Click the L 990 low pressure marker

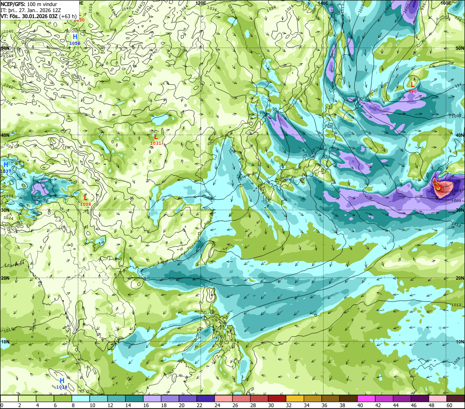point(412,87)
